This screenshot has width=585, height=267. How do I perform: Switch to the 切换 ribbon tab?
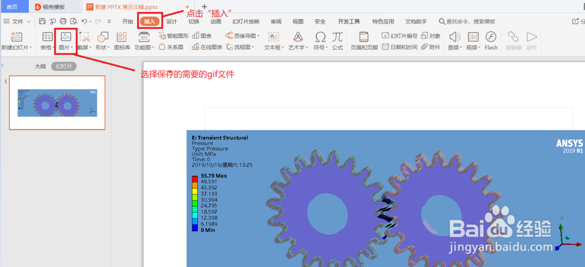coord(194,21)
